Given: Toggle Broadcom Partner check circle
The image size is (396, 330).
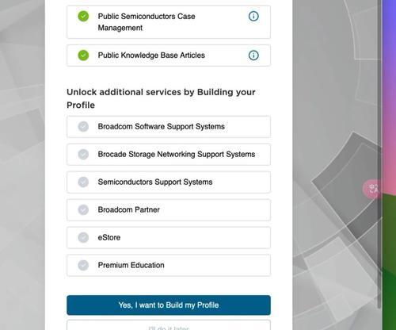Looking at the screenshot, I should click(83, 210).
